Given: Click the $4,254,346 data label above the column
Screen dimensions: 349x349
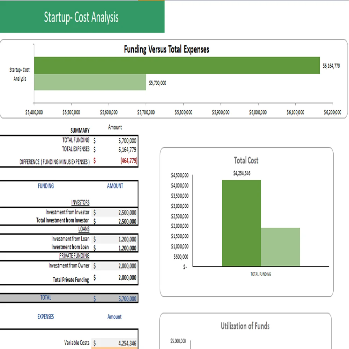Looking at the screenshot, I should click(x=241, y=172).
